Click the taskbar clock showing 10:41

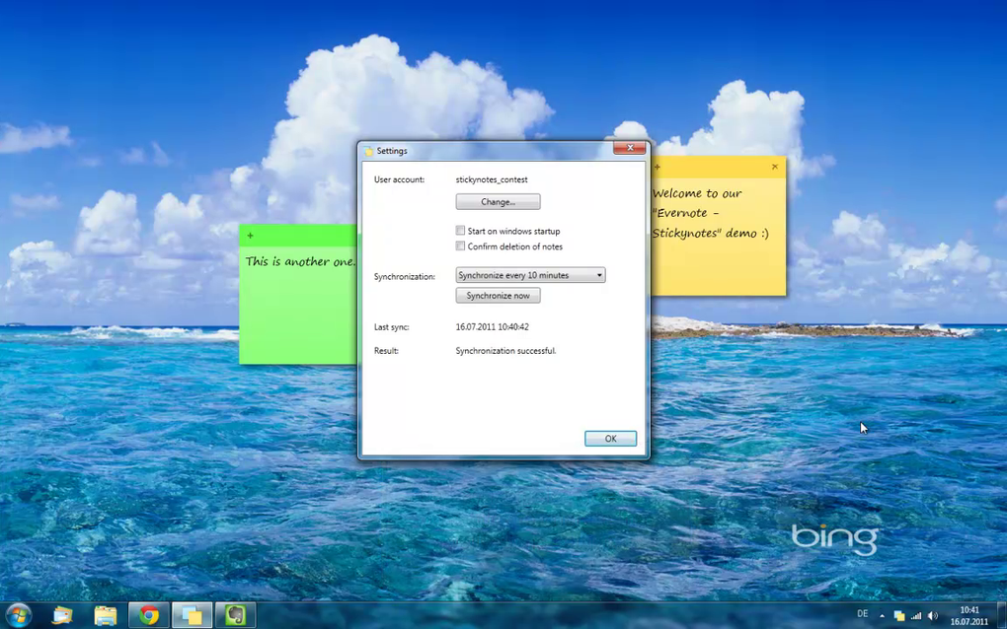coord(969,615)
